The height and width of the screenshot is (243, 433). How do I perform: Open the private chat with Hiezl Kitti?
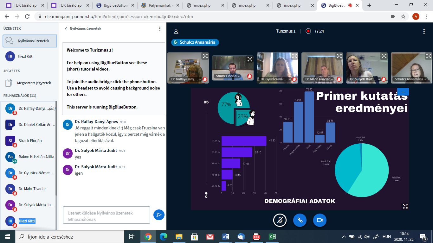tap(25, 56)
